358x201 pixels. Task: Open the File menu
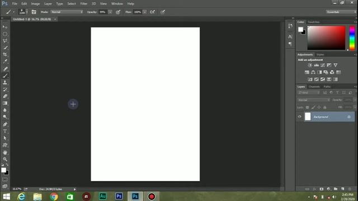(x=15, y=4)
